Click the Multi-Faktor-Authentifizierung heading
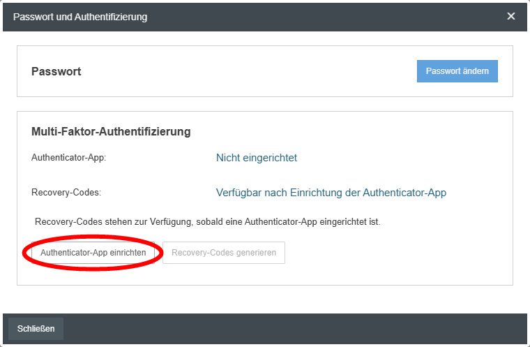Viewport: 530px width, 347px height. point(111,131)
